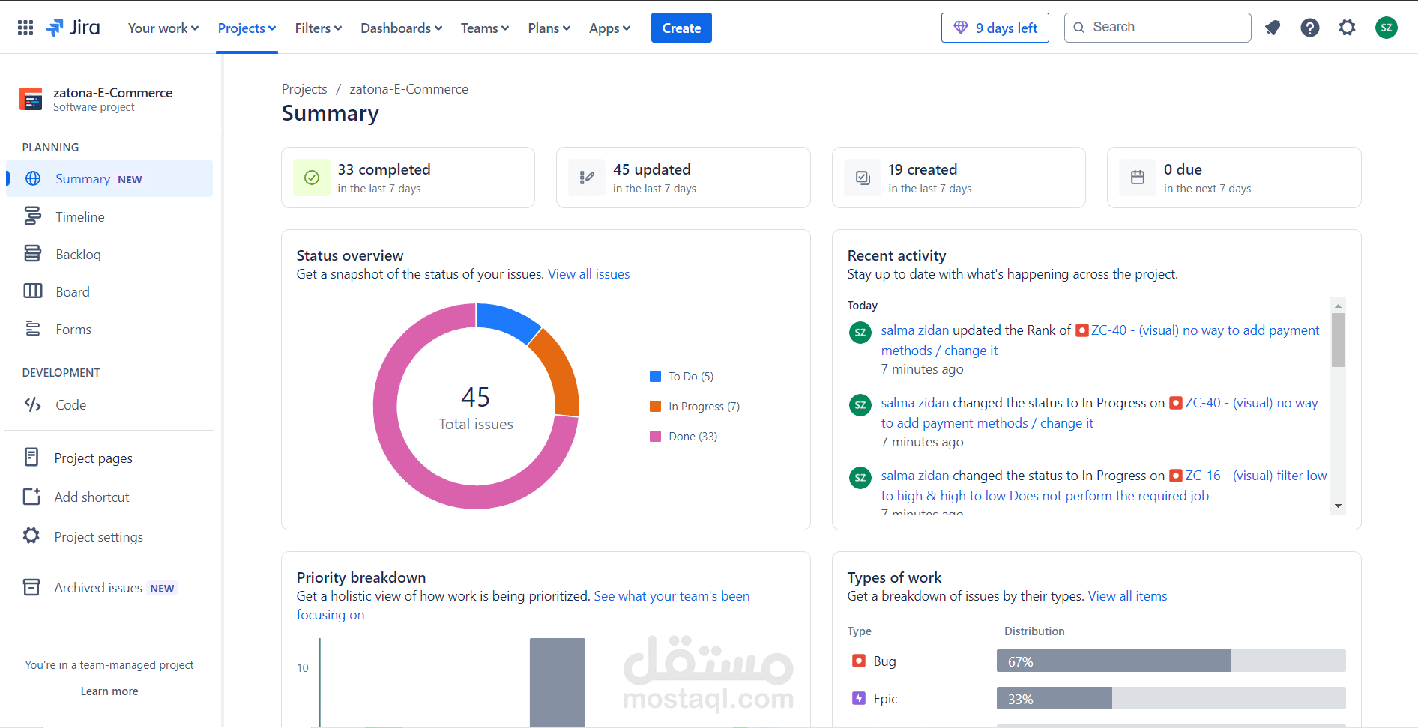Open Board in the sidebar
This screenshot has height=728, width=1418.
click(x=109, y=291)
